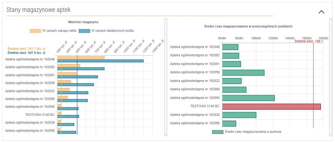Viewport: 335px width, 142px height.
Task: Click the blue retail bar for Apteka 102066
Action: point(66,132)
